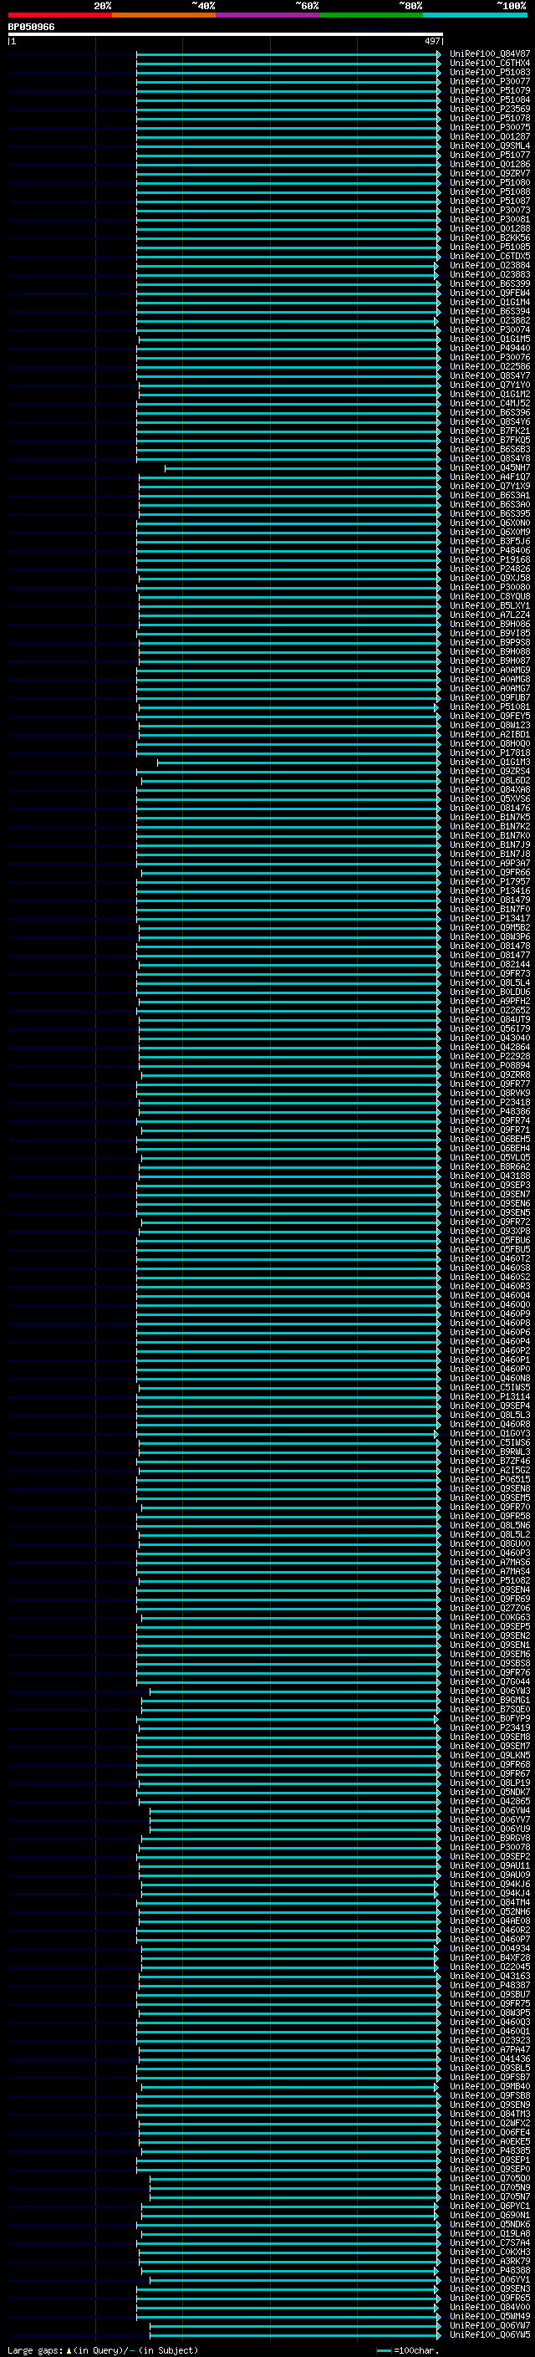Select the UniRef100_O82144 label
Screen dimensions: 535x2357
489,964
